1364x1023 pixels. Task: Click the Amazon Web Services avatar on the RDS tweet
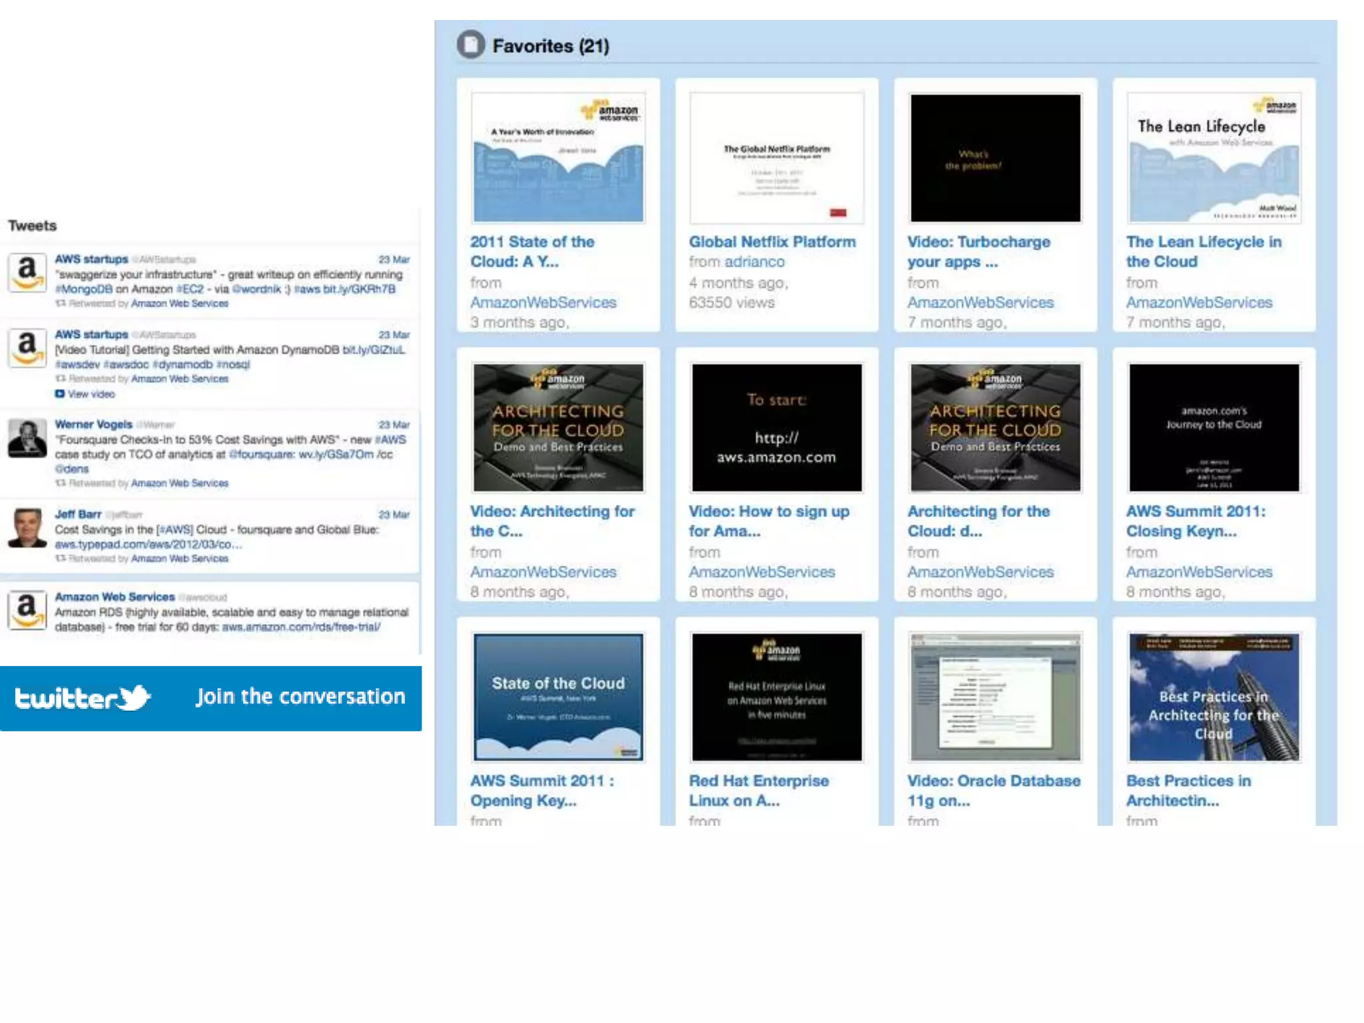27,610
